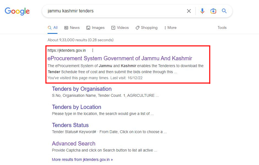Click the Google logo

click(17, 11)
